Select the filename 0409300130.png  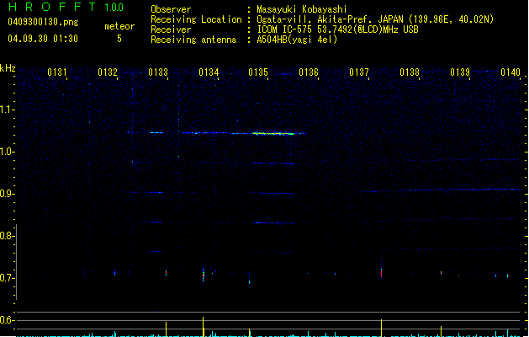(x=43, y=23)
